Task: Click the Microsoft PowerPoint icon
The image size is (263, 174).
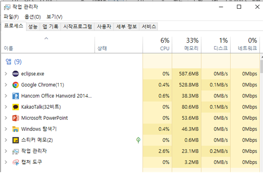Action: coord(16,118)
